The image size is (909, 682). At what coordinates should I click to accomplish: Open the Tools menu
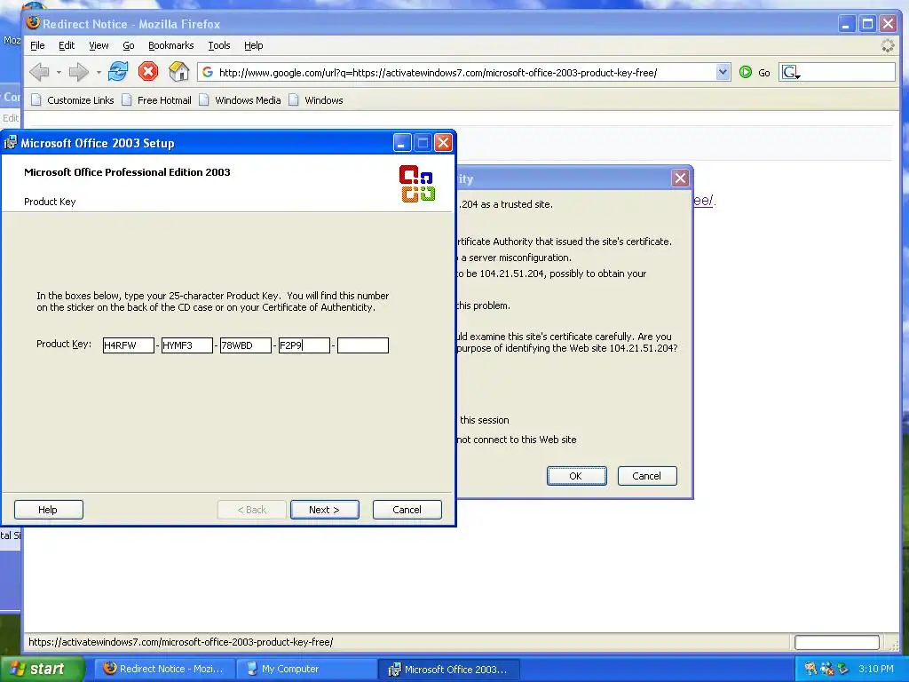coord(219,45)
